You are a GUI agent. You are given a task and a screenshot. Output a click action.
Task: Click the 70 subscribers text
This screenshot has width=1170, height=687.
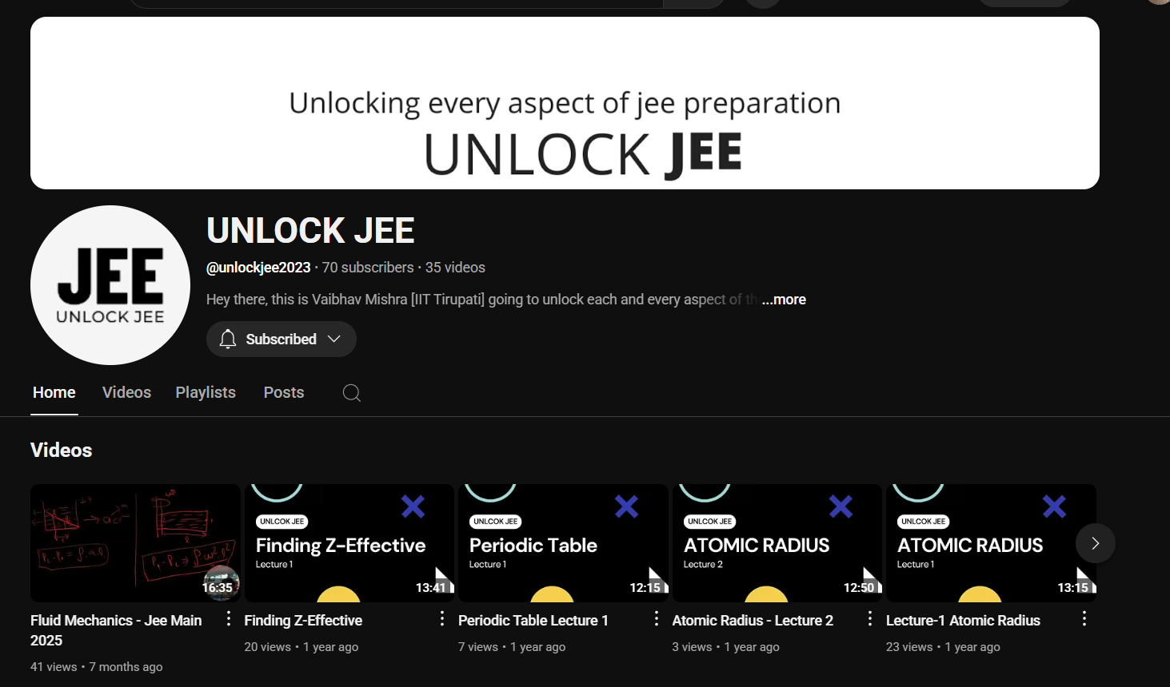coord(368,268)
